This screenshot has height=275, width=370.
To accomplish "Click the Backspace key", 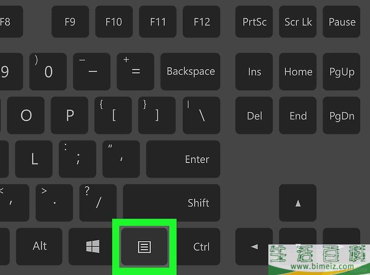I will [x=191, y=71].
